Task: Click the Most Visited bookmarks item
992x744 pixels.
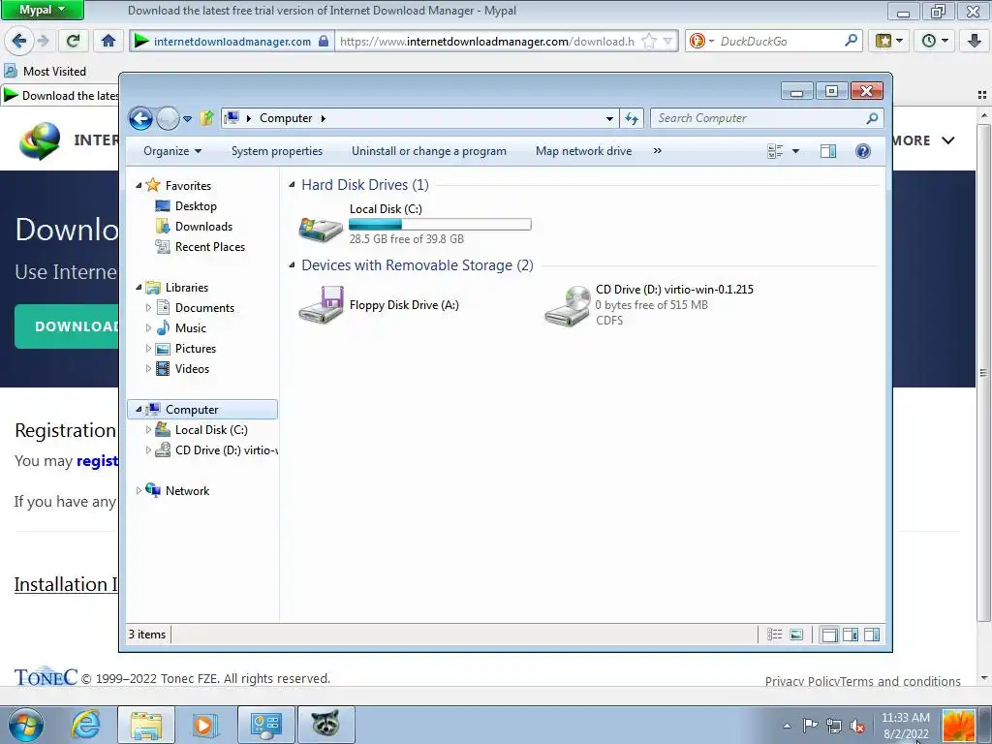Action: click(x=46, y=72)
